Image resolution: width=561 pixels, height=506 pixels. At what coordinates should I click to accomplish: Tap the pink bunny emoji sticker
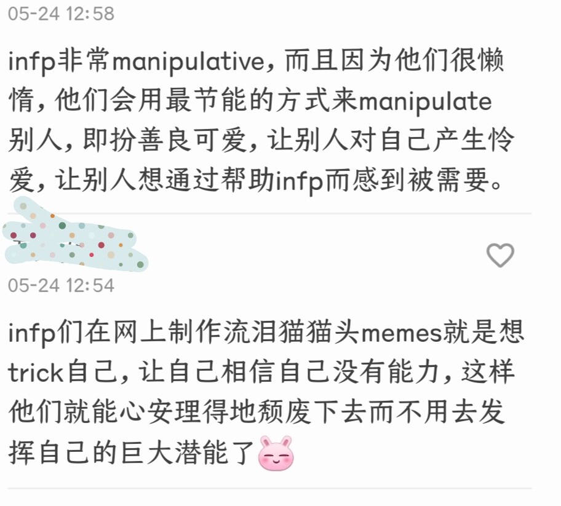276,453
